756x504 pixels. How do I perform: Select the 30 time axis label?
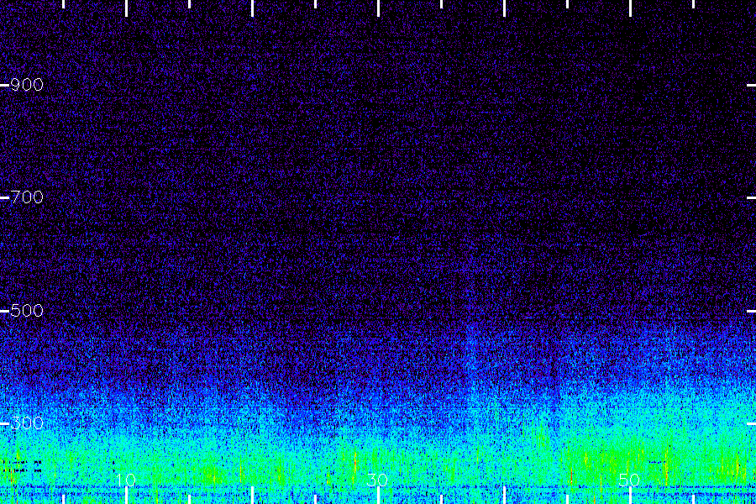click(377, 480)
